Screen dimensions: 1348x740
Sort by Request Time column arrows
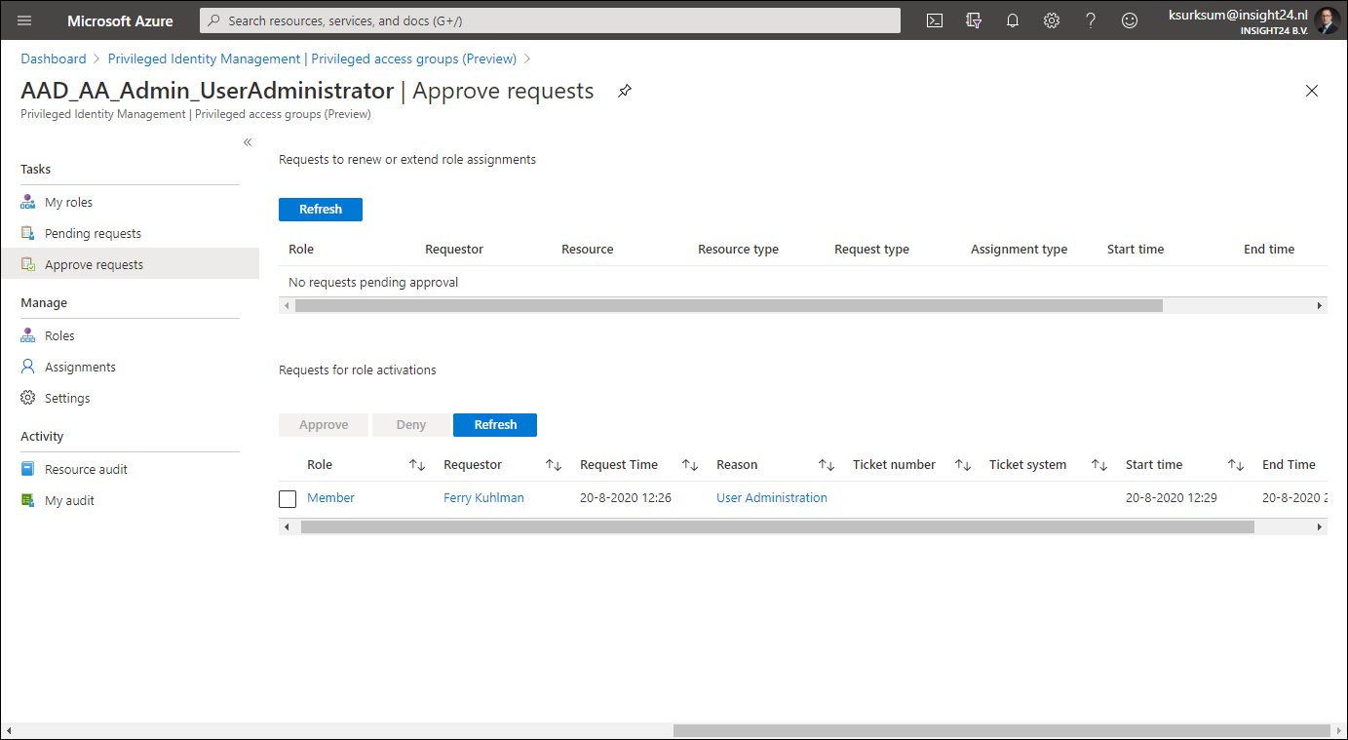click(x=690, y=465)
